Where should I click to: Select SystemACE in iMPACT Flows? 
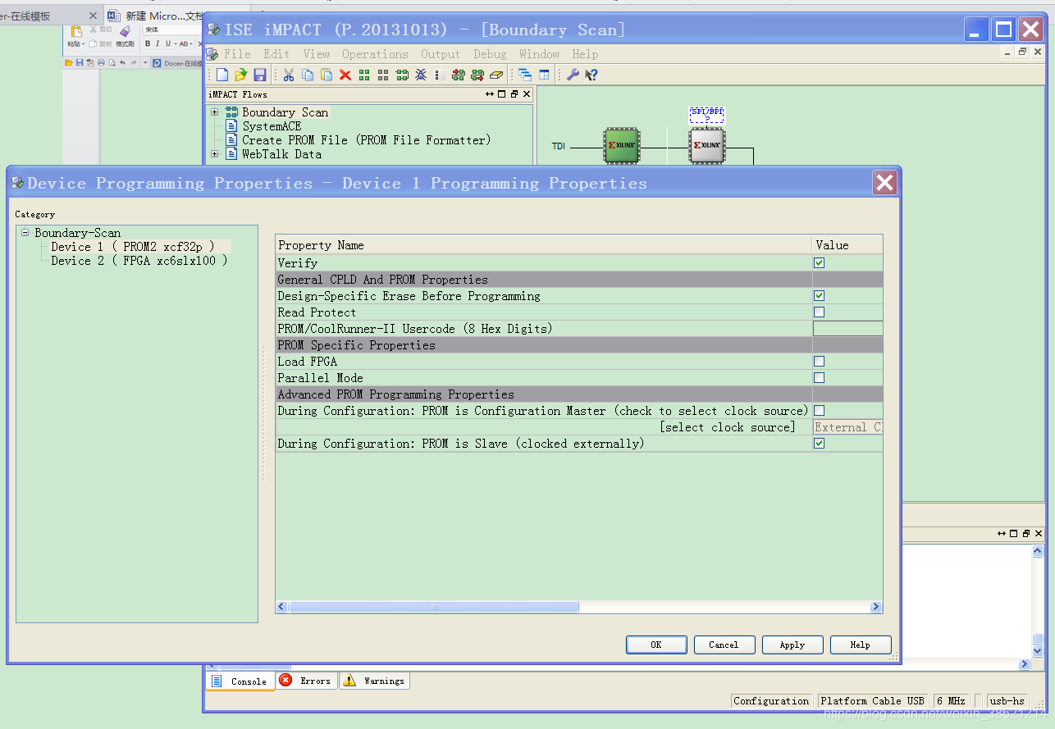272,126
